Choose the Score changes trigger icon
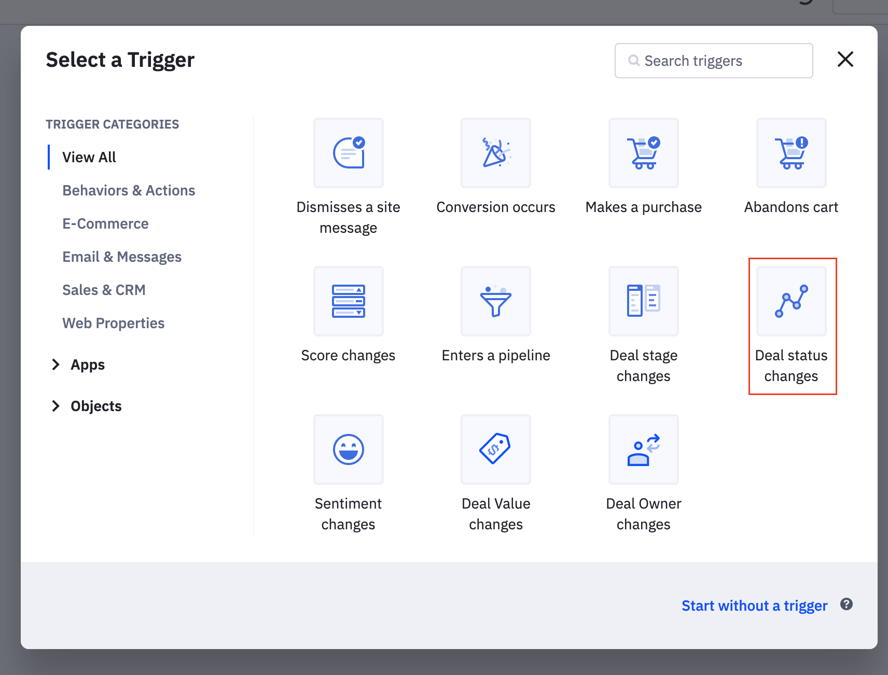888x675 pixels. pos(348,301)
